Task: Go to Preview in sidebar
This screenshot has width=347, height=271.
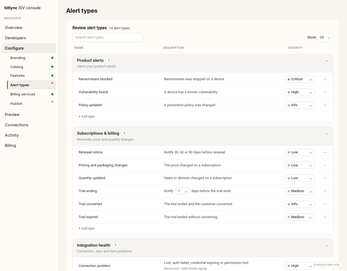Action: (x=29, y=115)
